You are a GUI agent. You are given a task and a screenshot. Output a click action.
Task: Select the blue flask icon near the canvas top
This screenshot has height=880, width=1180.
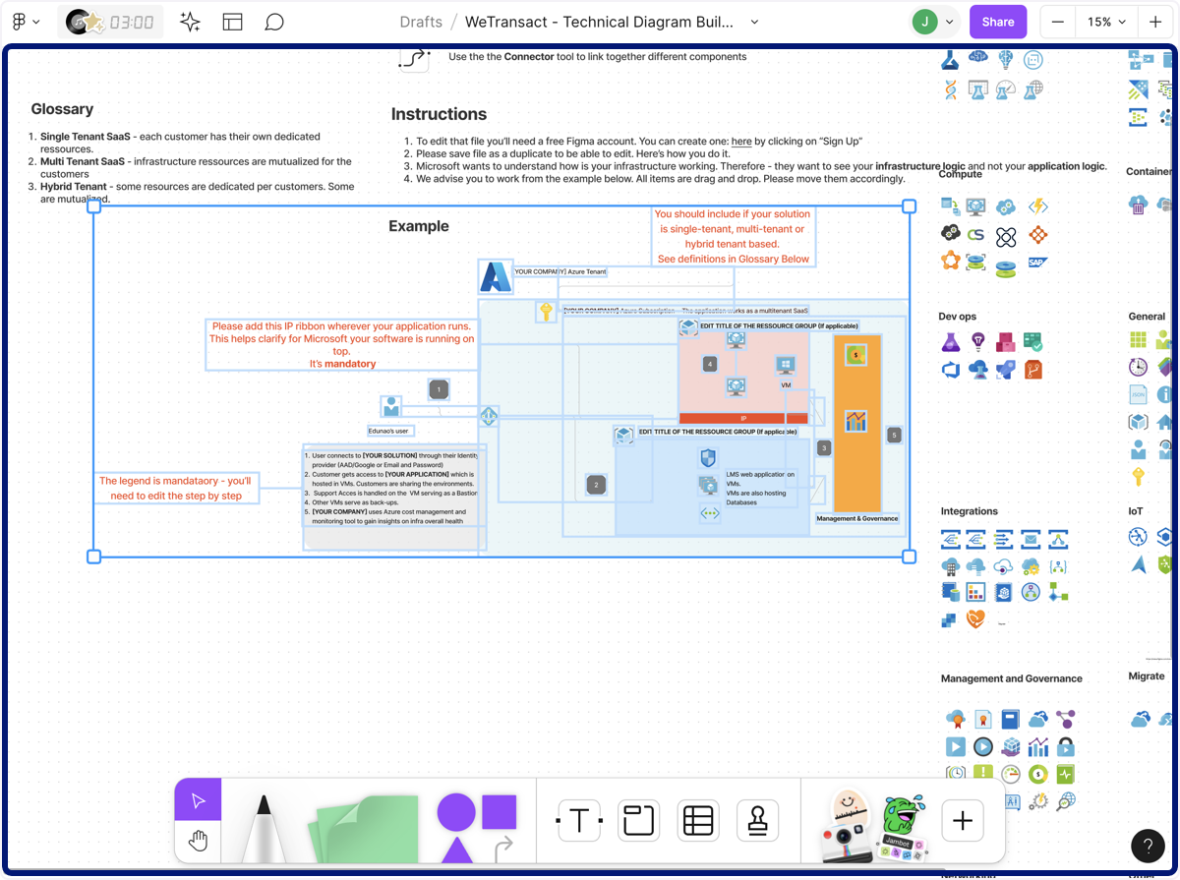[x=949, y=59]
